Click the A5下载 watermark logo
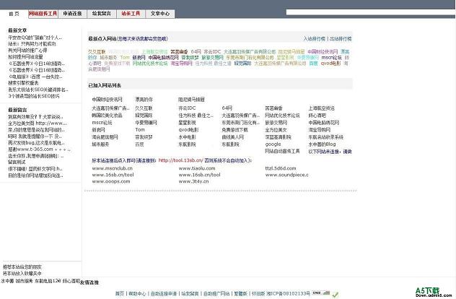The image size is (456, 299). pos(432,292)
